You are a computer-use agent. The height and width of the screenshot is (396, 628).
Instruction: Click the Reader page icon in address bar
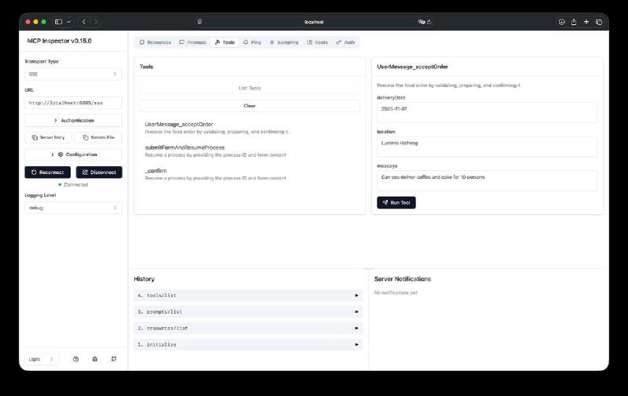pyautogui.click(x=199, y=22)
